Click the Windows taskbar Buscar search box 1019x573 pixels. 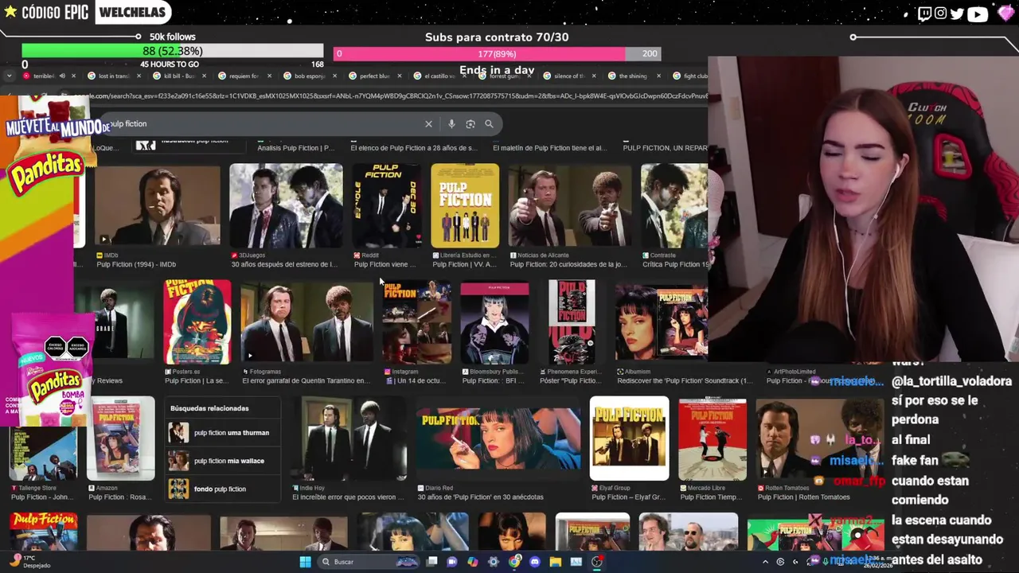click(x=368, y=562)
